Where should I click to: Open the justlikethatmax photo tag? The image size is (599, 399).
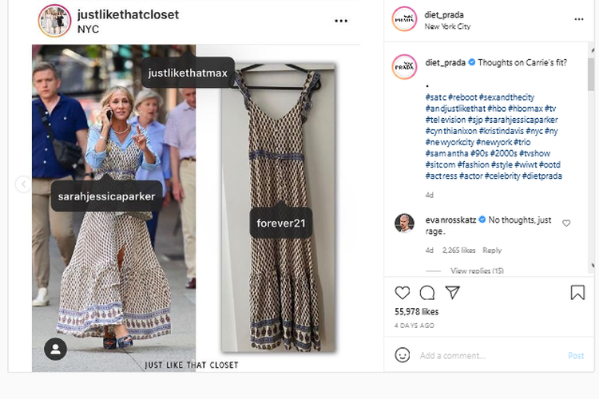click(188, 73)
